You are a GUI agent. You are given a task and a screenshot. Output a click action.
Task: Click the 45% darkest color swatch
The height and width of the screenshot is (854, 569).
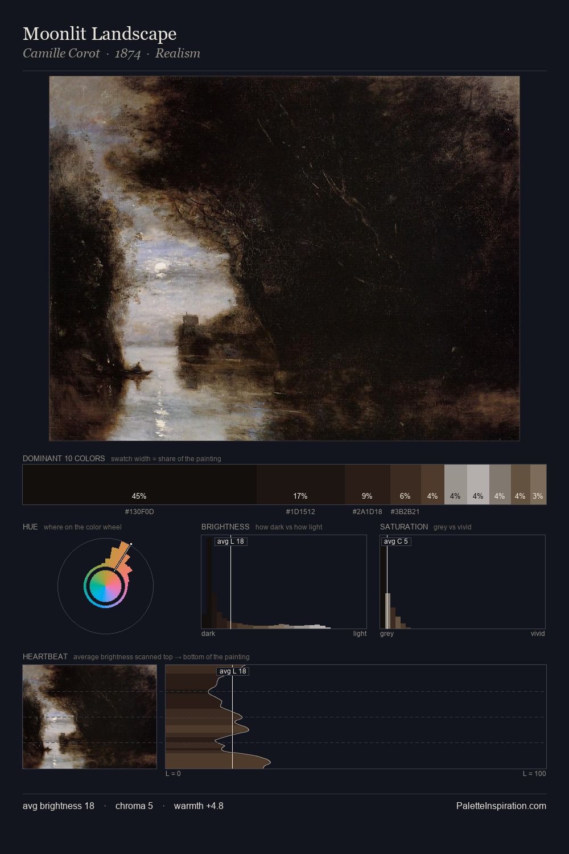[x=139, y=485]
